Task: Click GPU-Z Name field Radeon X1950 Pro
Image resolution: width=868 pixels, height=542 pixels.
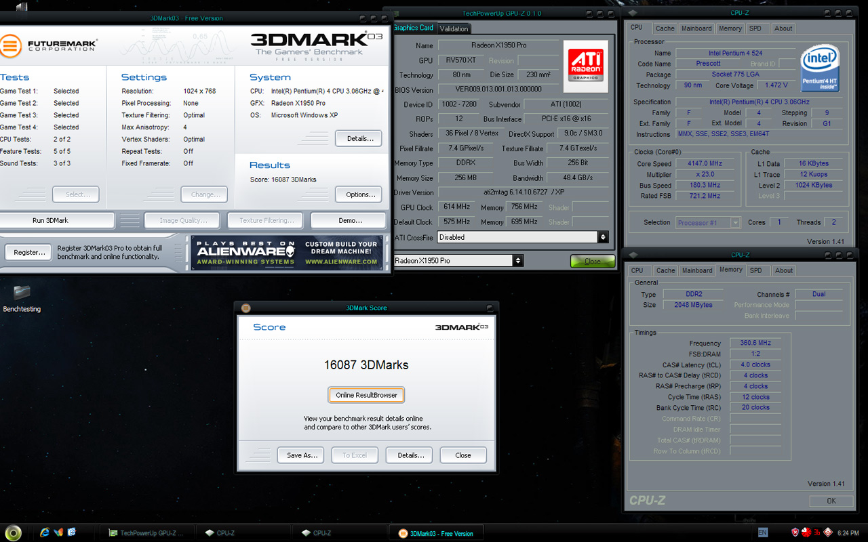Action: 498,45
